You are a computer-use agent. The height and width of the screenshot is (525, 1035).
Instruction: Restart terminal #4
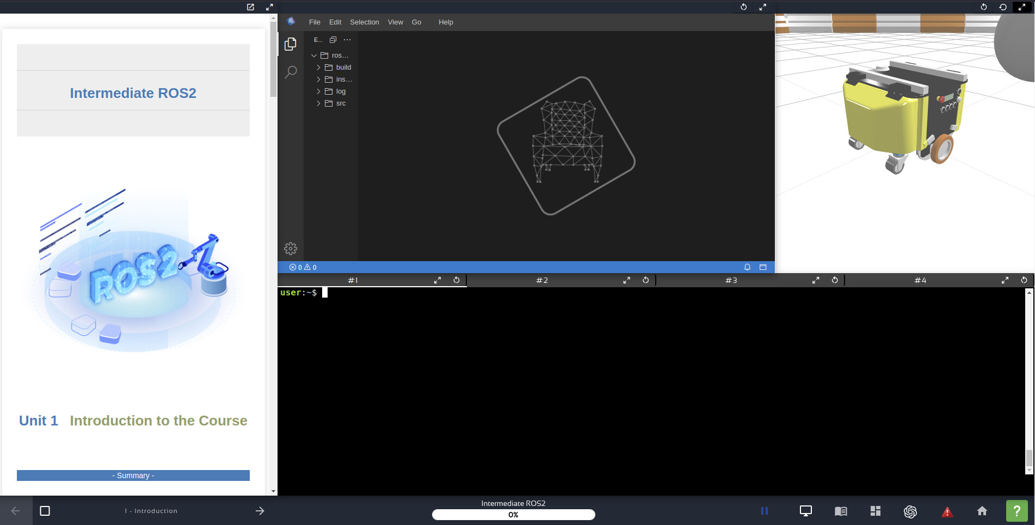(1024, 280)
